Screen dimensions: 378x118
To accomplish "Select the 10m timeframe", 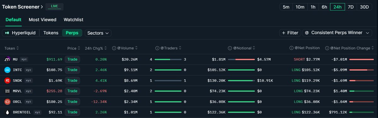I will click(x=300, y=7).
